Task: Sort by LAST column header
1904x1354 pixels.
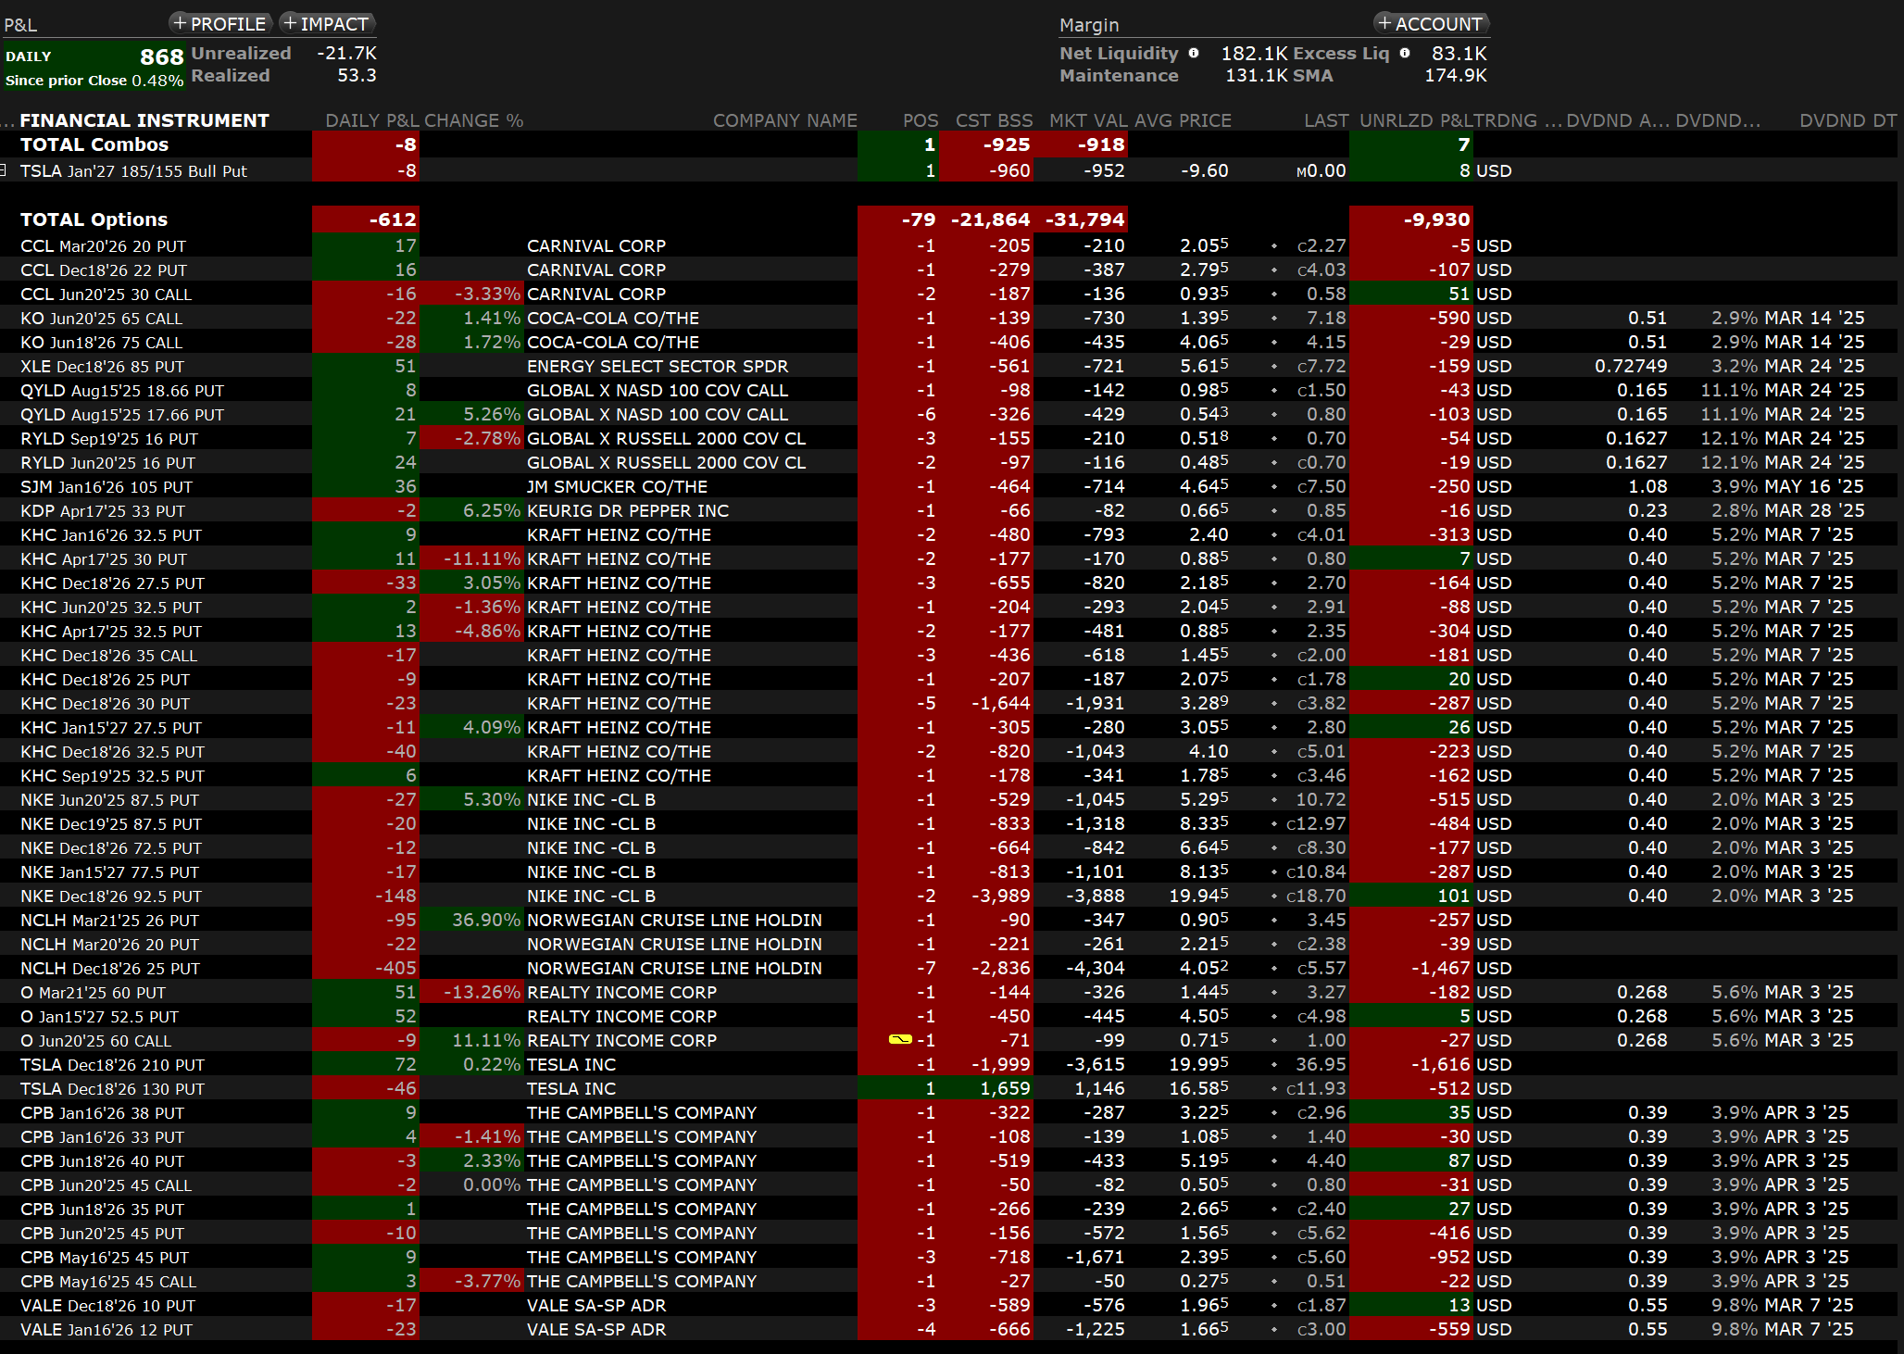Action: click(x=1326, y=120)
